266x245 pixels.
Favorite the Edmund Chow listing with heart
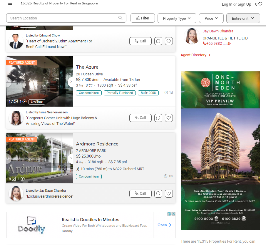pos(169,41)
